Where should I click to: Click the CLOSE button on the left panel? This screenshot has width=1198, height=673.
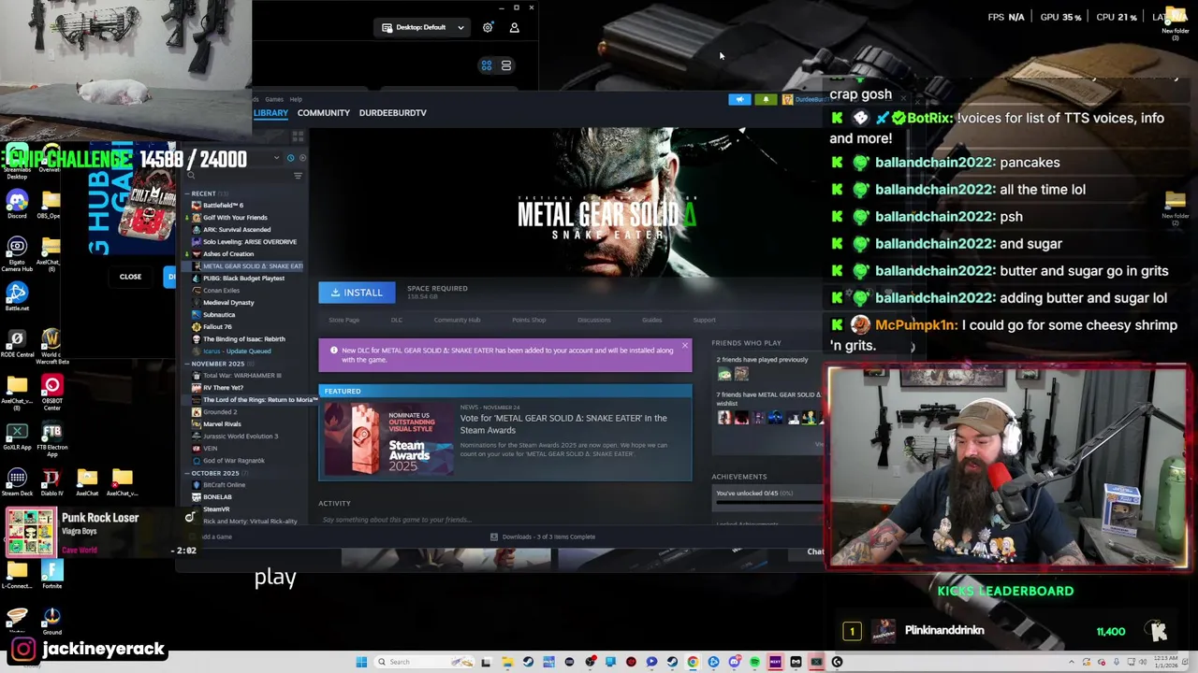pos(130,277)
